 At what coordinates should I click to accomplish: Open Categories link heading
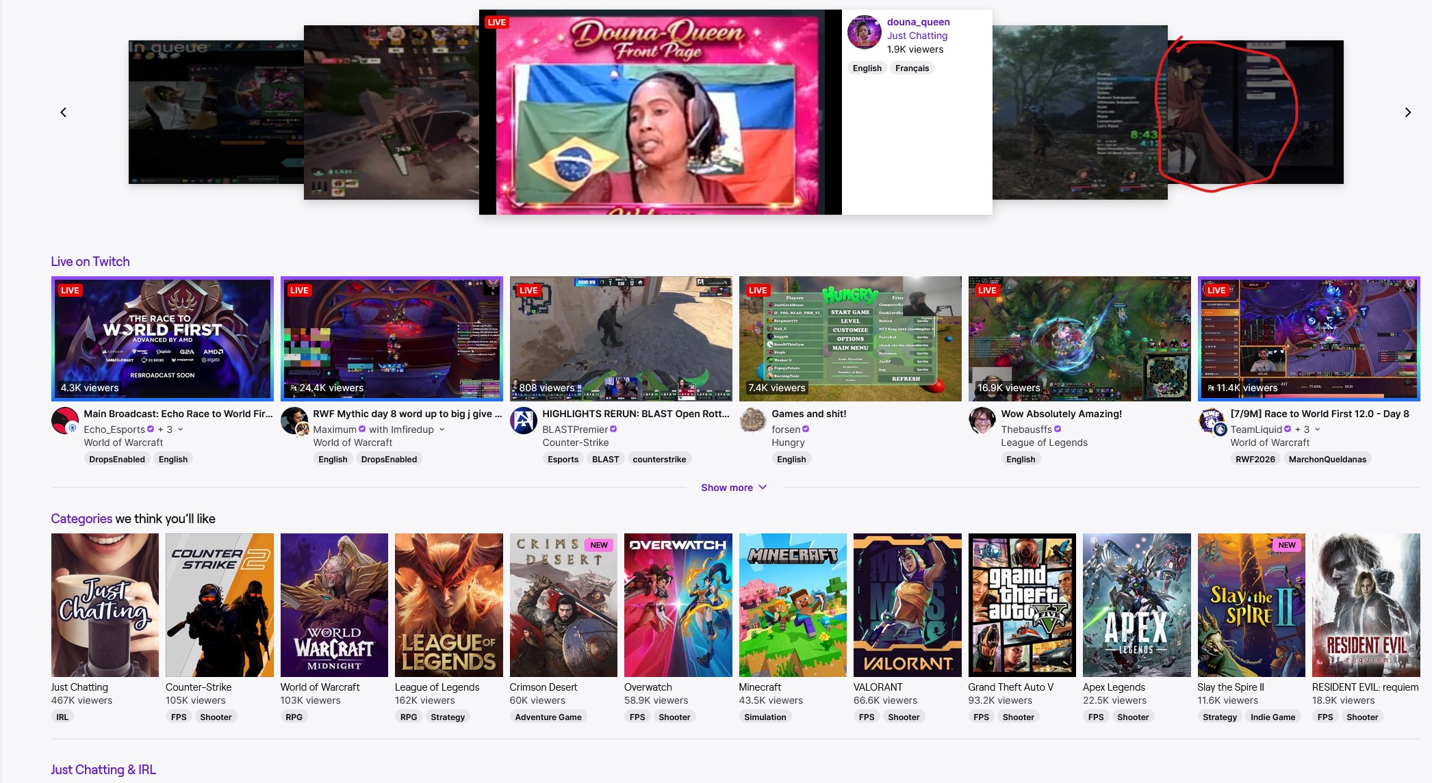coord(81,518)
